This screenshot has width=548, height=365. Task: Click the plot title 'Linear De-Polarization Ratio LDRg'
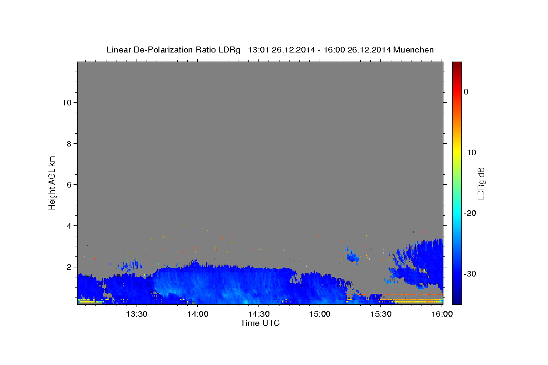tap(173, 50)
